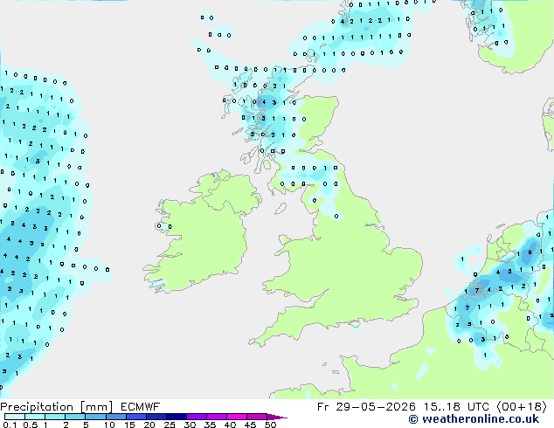
Task: Click the '(00+18)' forecast offset text
Action: pyautogui.click(x=522, y=407)
